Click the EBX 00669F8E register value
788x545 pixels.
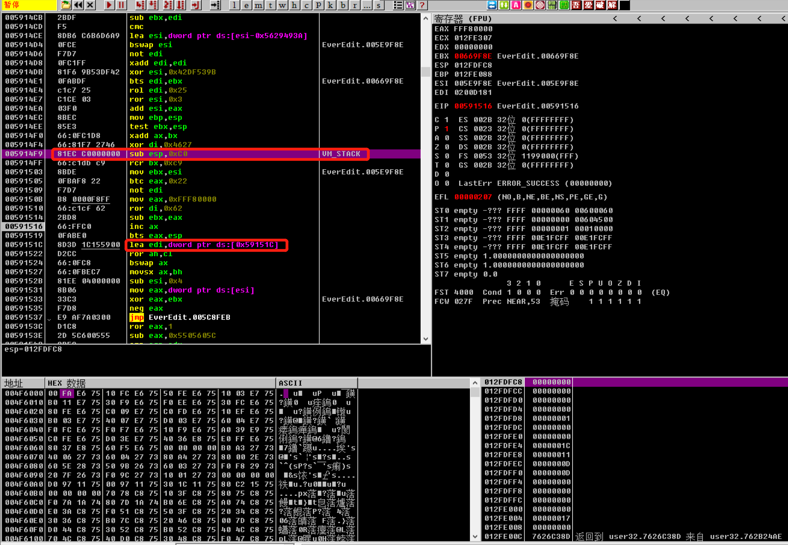(x=473, y=56)
